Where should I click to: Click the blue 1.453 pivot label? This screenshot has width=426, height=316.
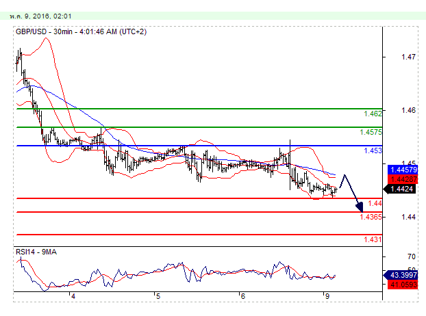[x=373, y=150]
